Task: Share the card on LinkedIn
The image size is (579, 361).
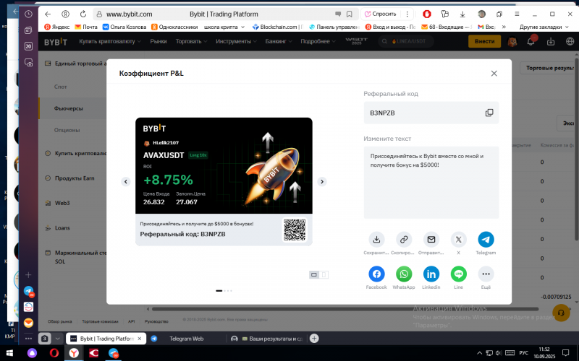Action: pos(431,274)
